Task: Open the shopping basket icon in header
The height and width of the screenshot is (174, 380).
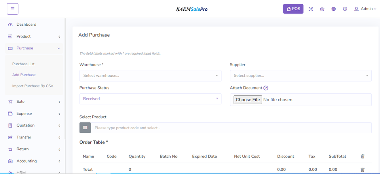Action: point(322,9)
